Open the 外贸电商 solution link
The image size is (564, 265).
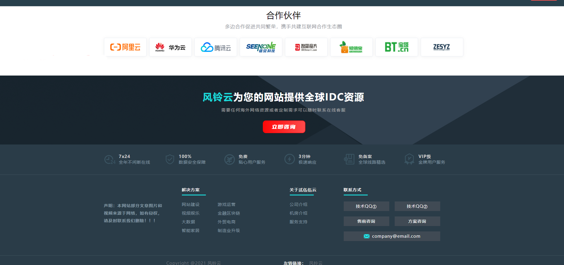227,222
